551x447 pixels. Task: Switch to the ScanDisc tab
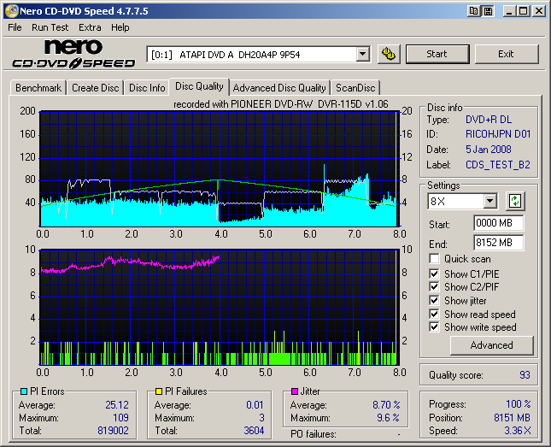coord(355,87)
